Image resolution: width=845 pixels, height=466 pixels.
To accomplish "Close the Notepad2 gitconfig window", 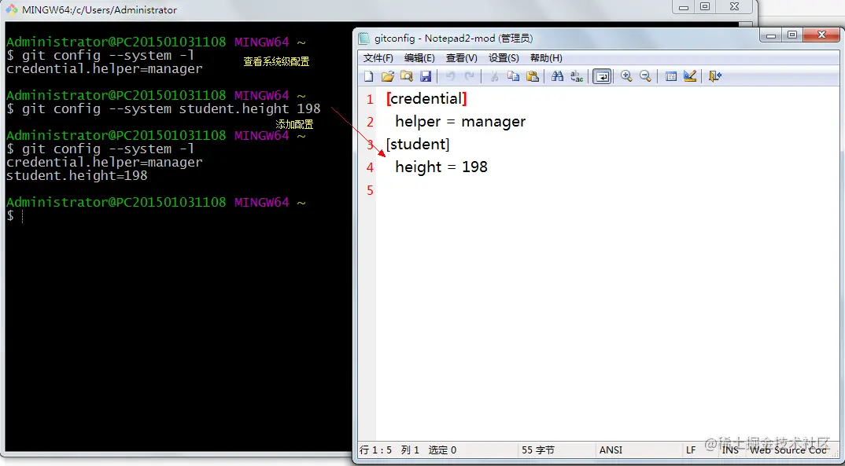I will click(821, 35).
